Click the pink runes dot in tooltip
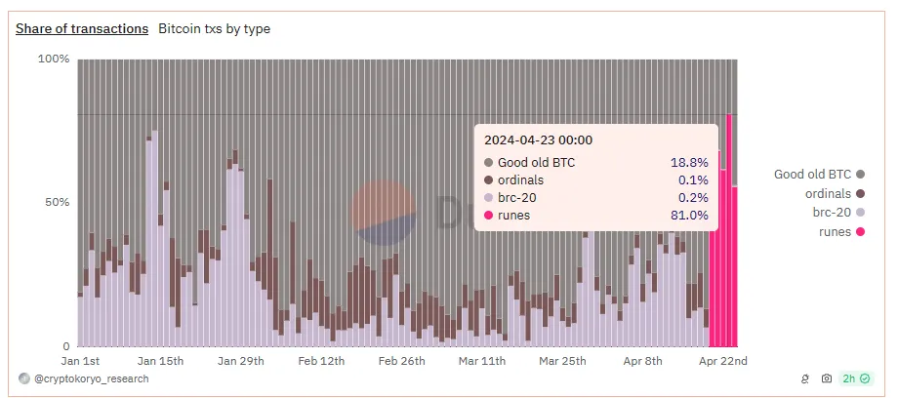898x398 pixels. [488, 216]
